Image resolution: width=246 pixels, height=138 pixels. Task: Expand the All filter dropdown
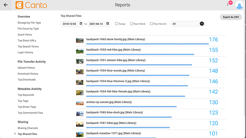(201, 24)
